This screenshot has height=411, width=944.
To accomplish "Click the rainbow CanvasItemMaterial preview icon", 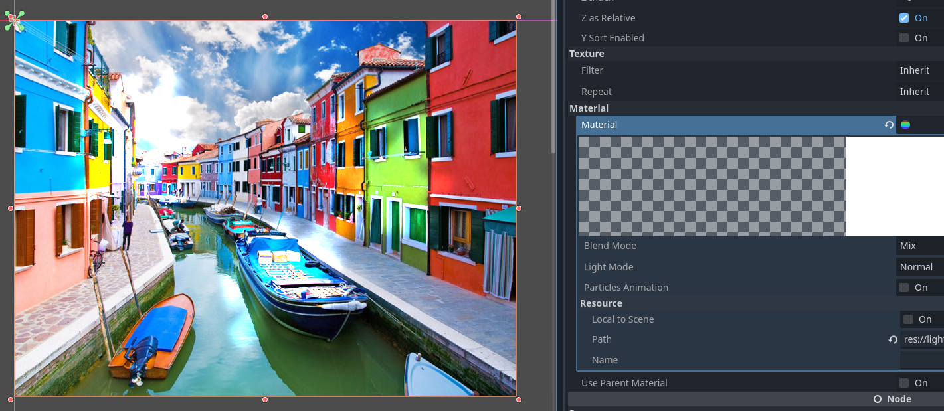I will pos(905,124).
